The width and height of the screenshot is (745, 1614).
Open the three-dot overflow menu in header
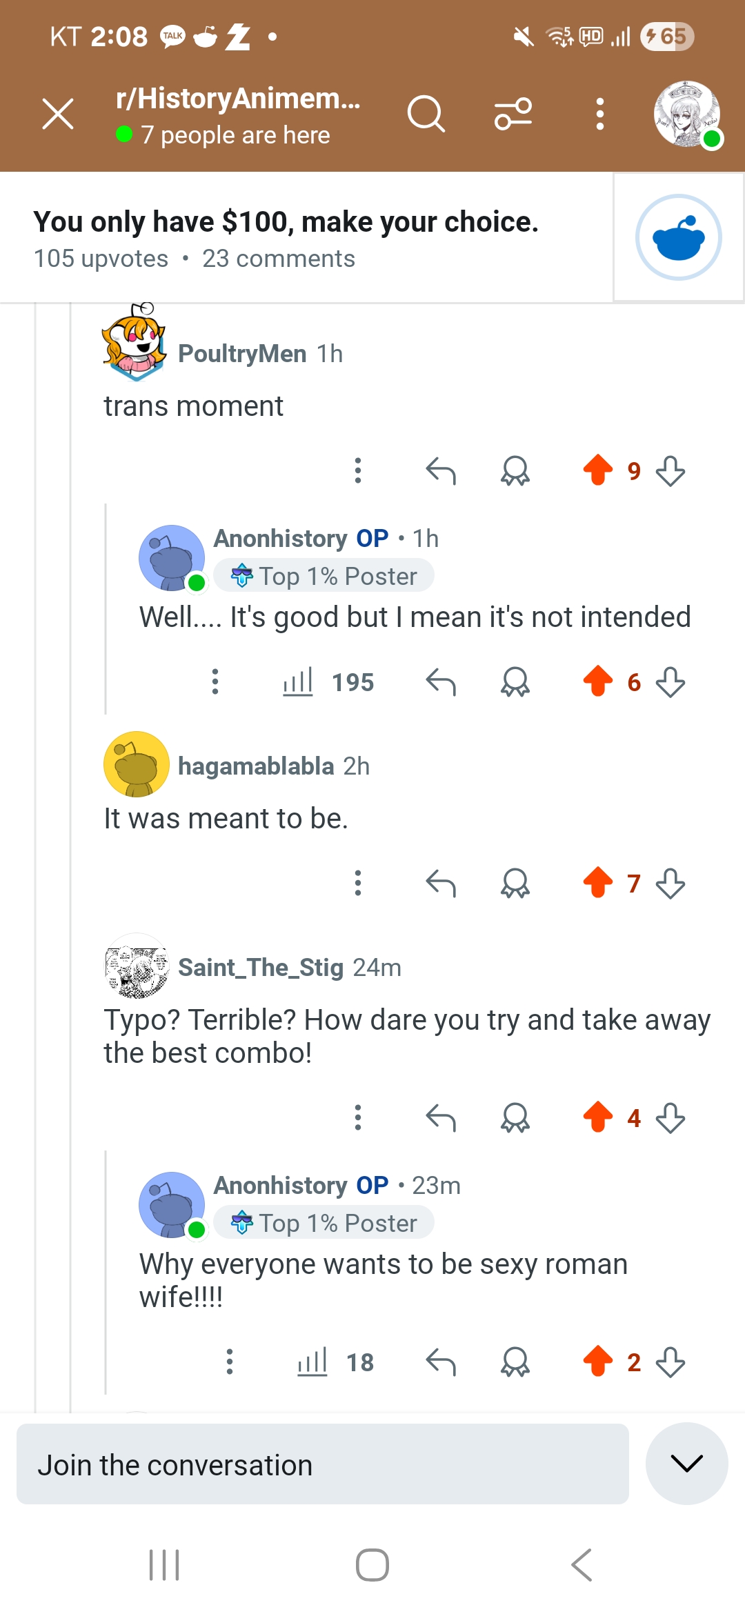click(599, 114)
